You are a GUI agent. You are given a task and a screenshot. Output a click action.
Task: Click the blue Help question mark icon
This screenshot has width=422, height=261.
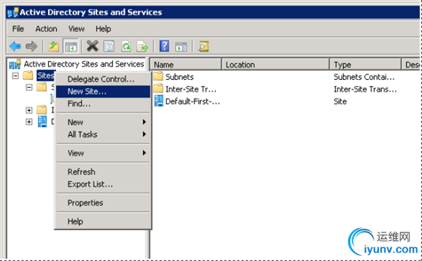(164, 46)
